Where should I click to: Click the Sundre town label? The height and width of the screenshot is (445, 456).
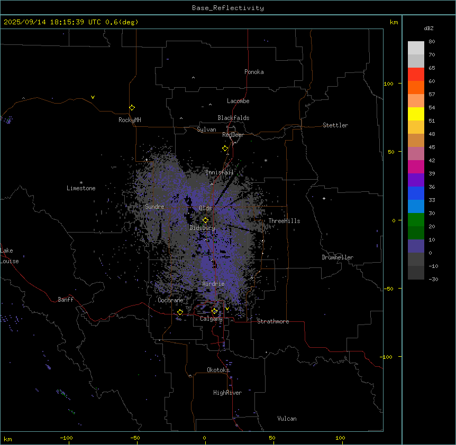pos(154,207)
